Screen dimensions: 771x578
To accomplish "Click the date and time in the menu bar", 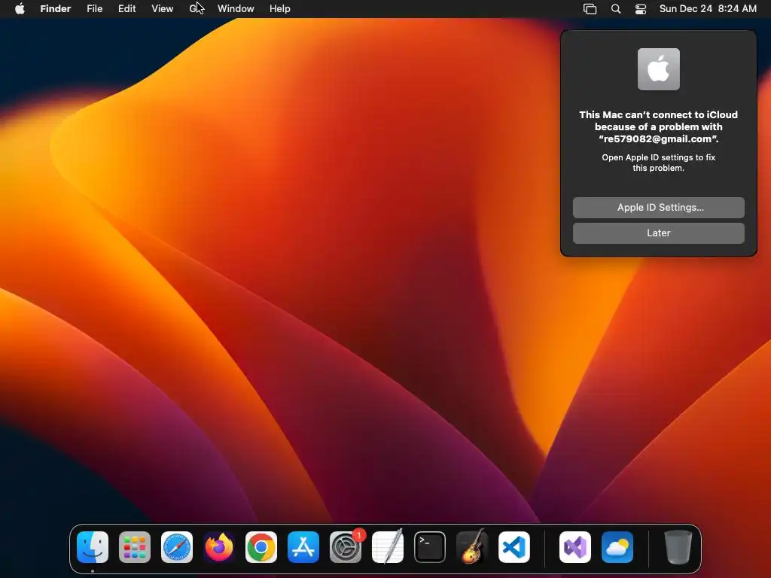I will 708,9.
